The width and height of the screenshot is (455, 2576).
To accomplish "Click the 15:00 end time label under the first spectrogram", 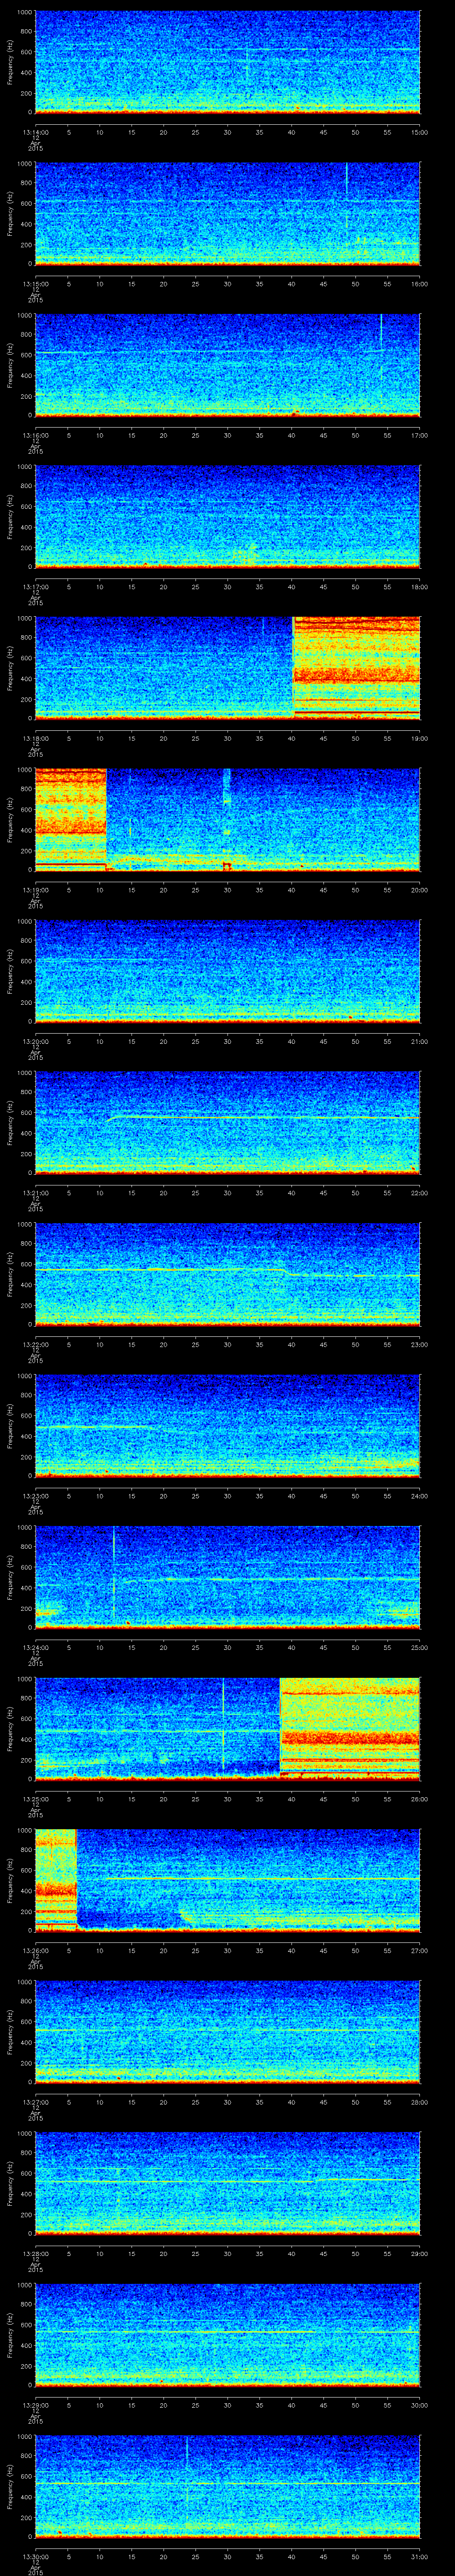I will click(420, 132).
